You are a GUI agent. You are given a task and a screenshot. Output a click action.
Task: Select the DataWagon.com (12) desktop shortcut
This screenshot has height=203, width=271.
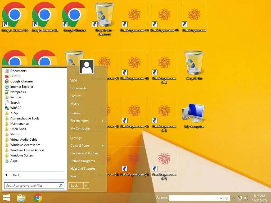[x=164, y=163]
